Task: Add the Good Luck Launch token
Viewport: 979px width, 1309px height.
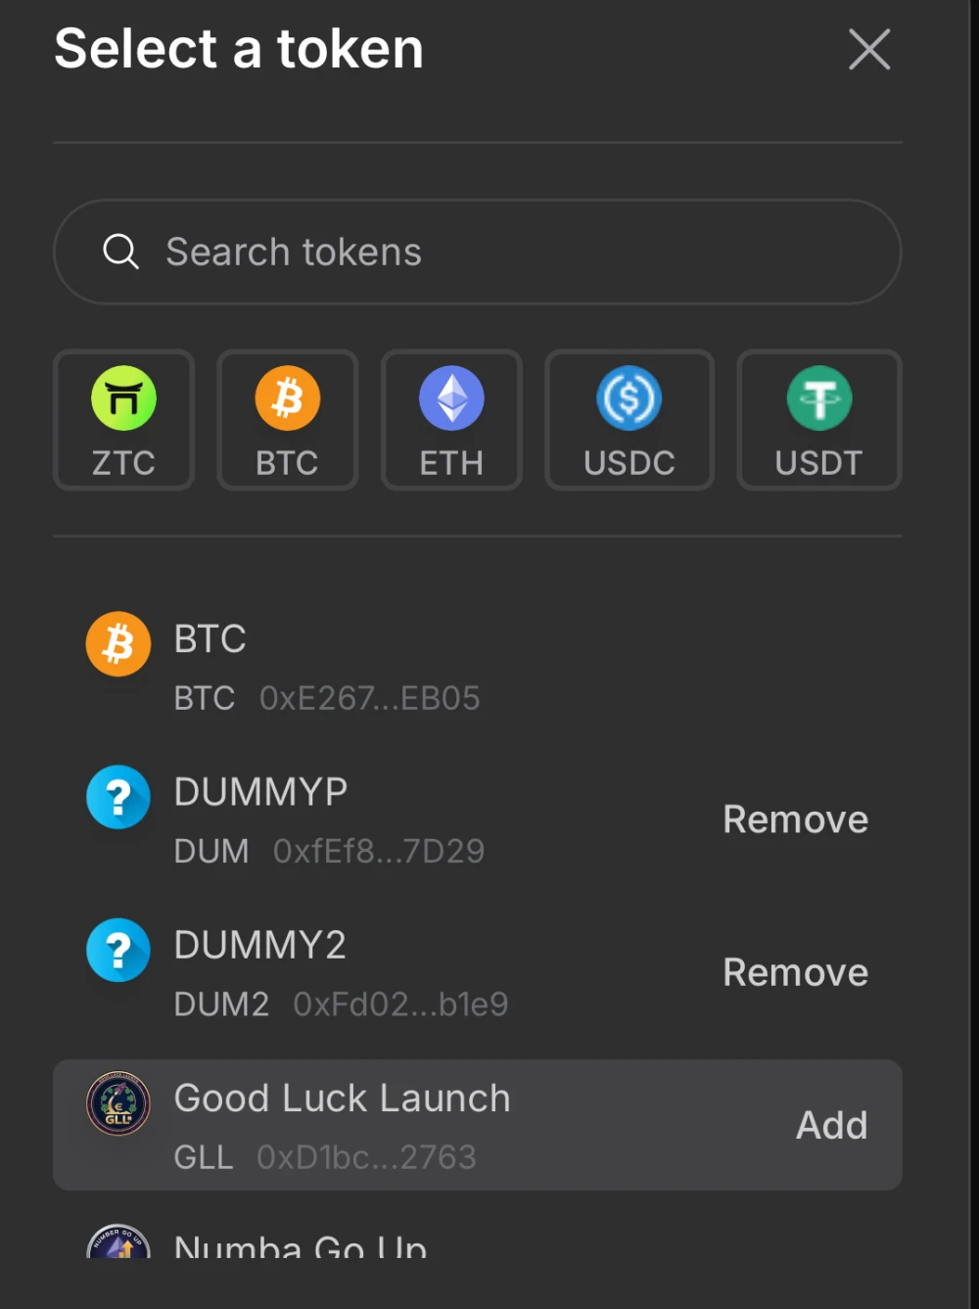Action: [x=831, y=1125]
